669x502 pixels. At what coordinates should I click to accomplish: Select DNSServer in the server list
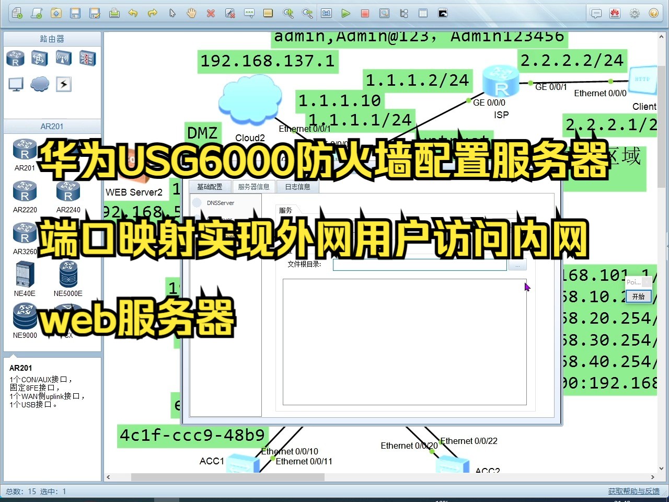[x=221, y=203]
